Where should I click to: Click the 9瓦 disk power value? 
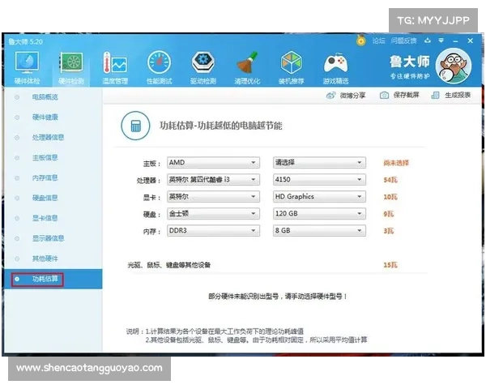(x=388, y=214)
